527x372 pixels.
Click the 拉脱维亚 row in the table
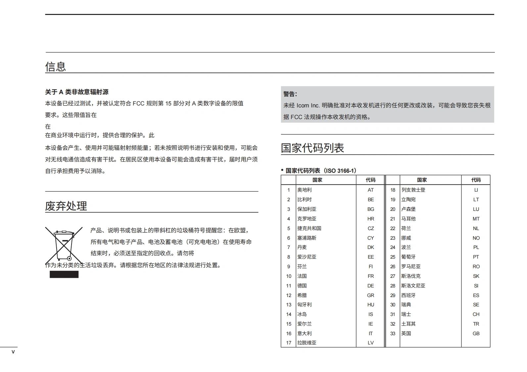pos(307,343)
